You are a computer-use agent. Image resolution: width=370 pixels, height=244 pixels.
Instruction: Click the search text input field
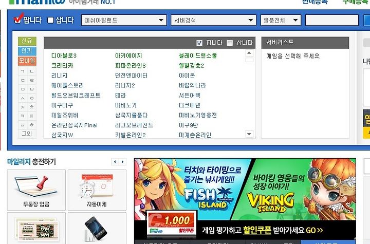[x=332, y=21]
